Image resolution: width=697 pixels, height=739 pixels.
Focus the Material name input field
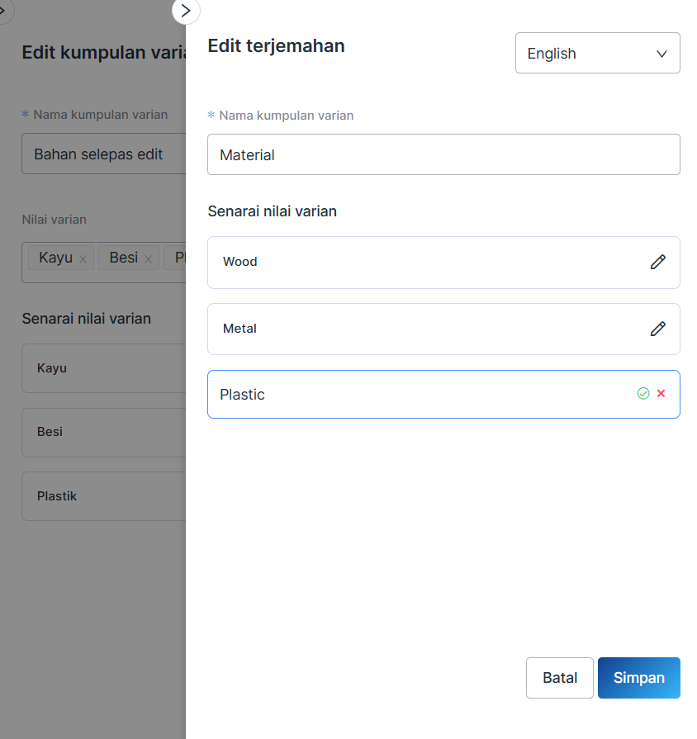click(x=443, y=154)
